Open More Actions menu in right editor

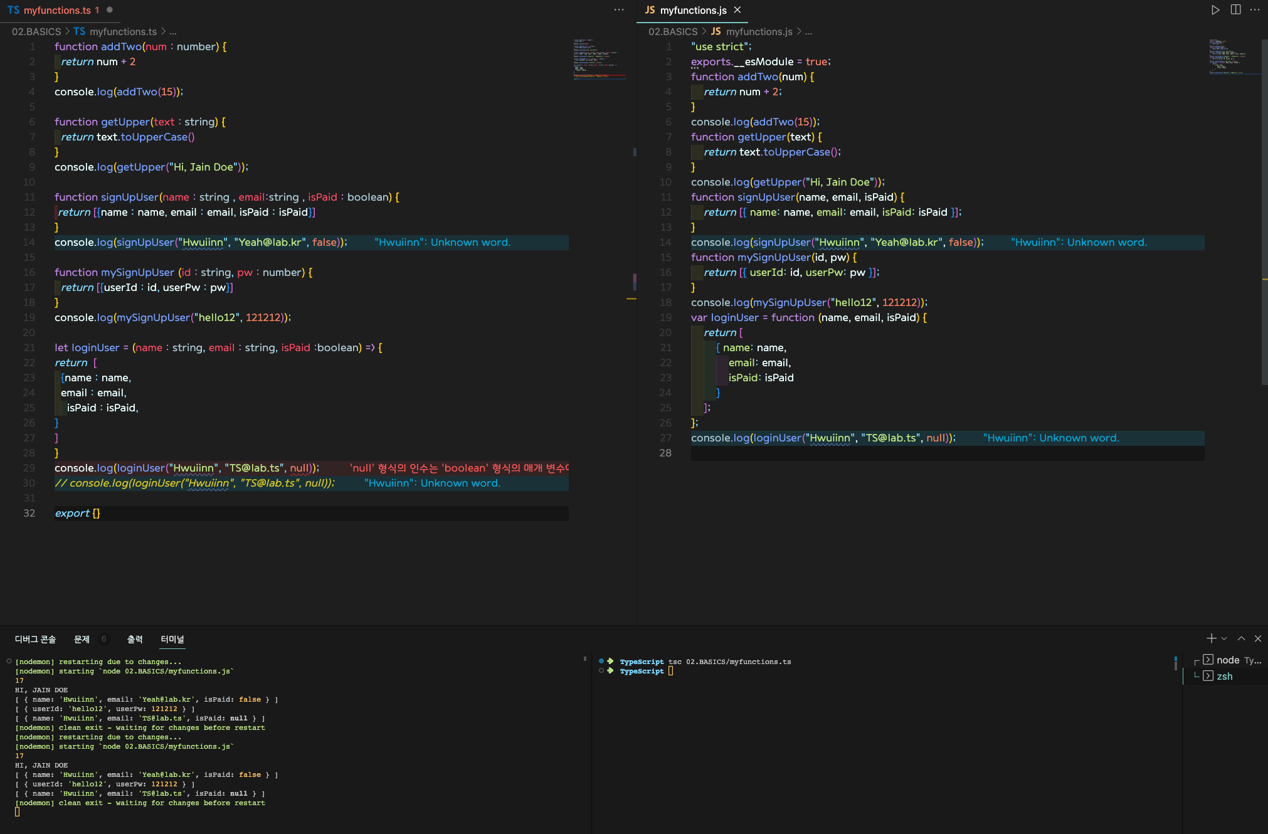pyautogui.click(x=1254, y=10)
